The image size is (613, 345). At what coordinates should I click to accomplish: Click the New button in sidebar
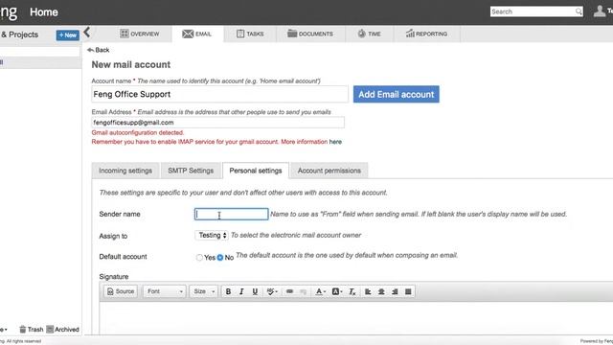[x=68, y=35]
